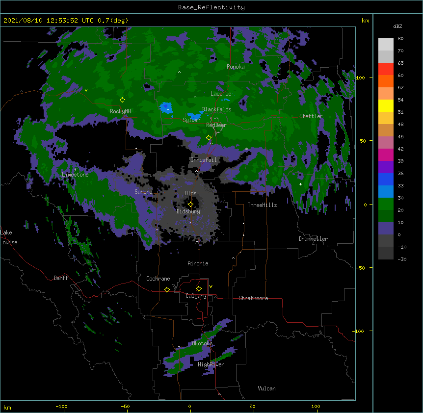This screenshot has width=423, height=413.
Task: Click the purple 10 dBZ legend swatch
Action: click(386, 229)
